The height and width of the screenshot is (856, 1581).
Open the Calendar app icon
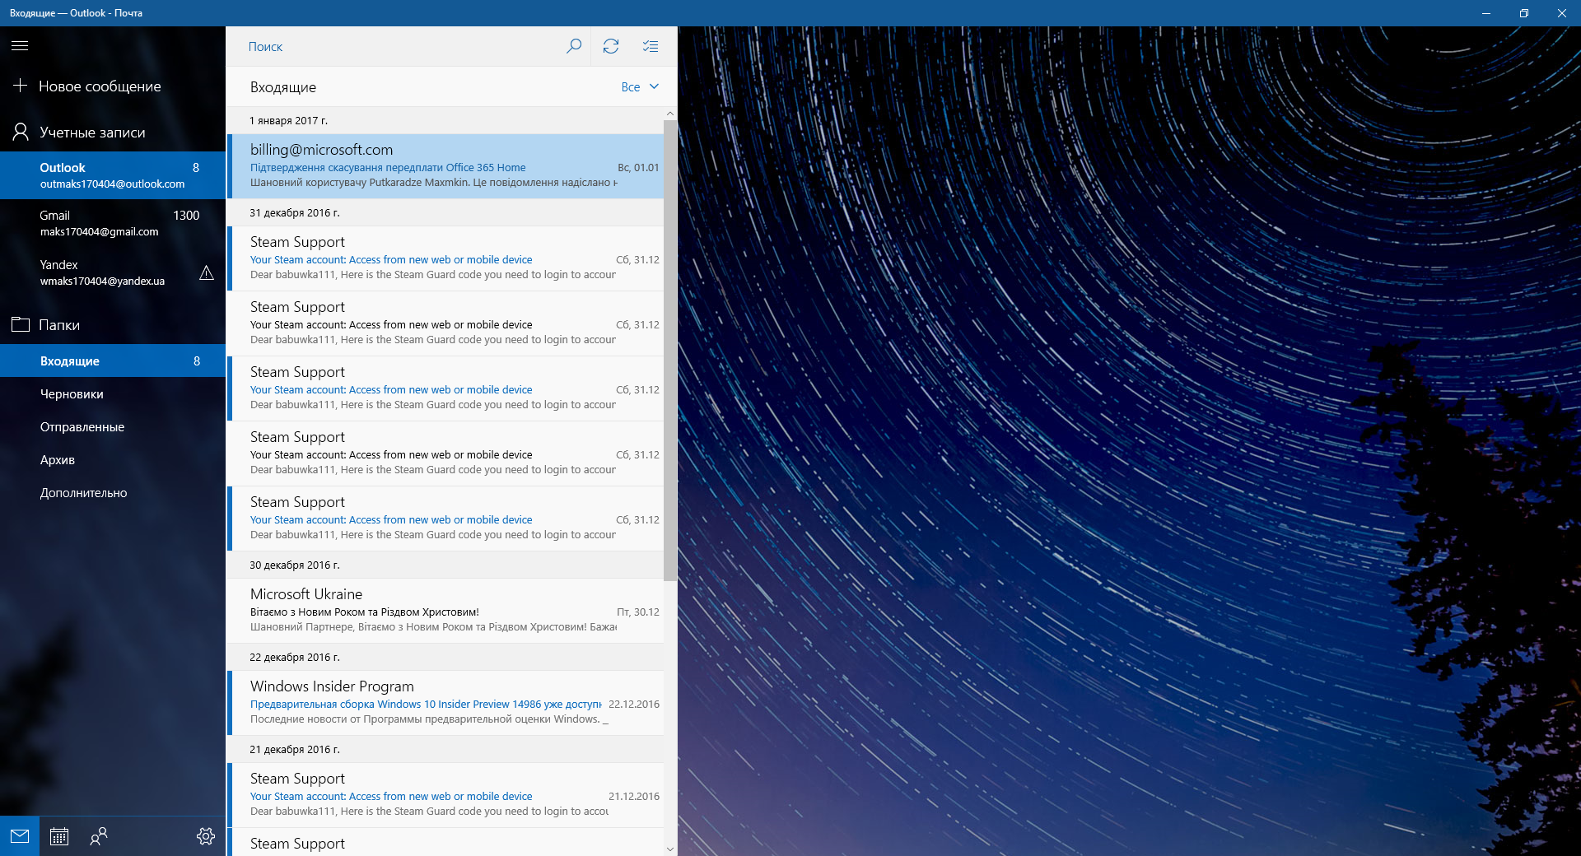coord(59,836)
